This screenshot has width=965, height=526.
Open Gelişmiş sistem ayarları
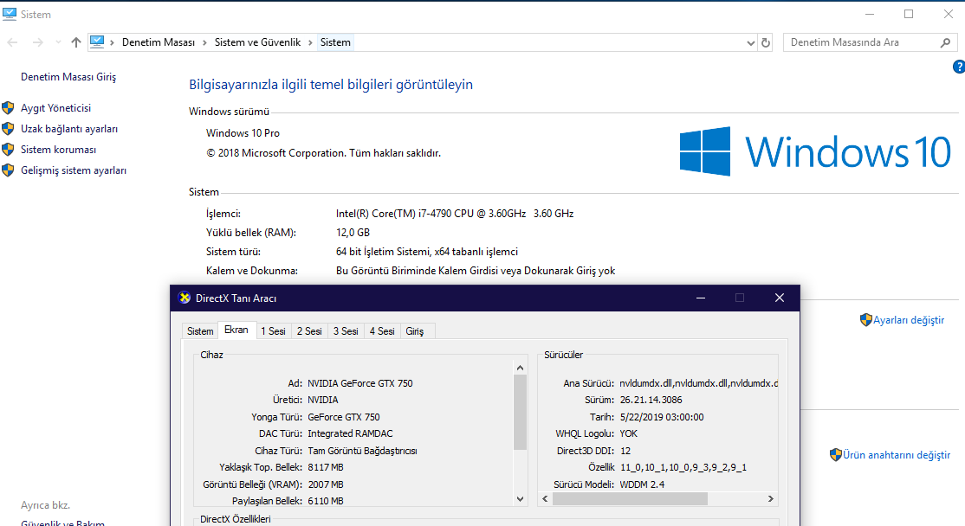[74, 170]
